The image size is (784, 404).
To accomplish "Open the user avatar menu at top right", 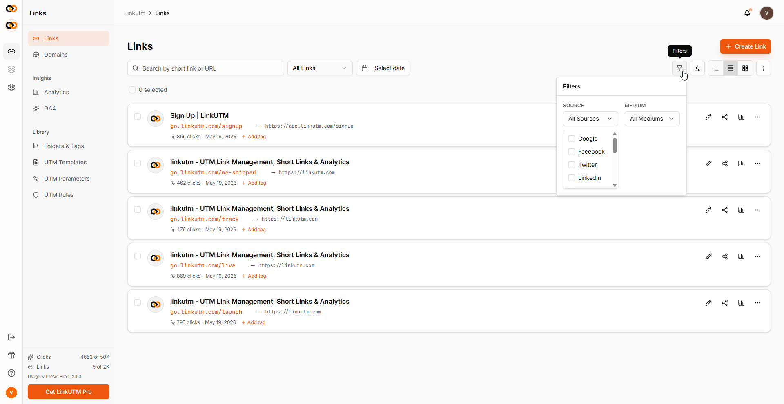I will [766, 13].
